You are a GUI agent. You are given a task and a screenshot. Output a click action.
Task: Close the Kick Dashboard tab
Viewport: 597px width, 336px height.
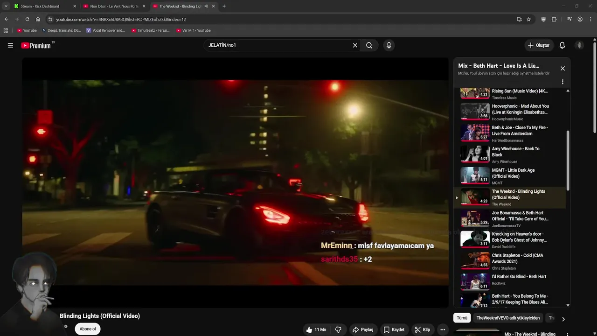[x=74, y=6]
